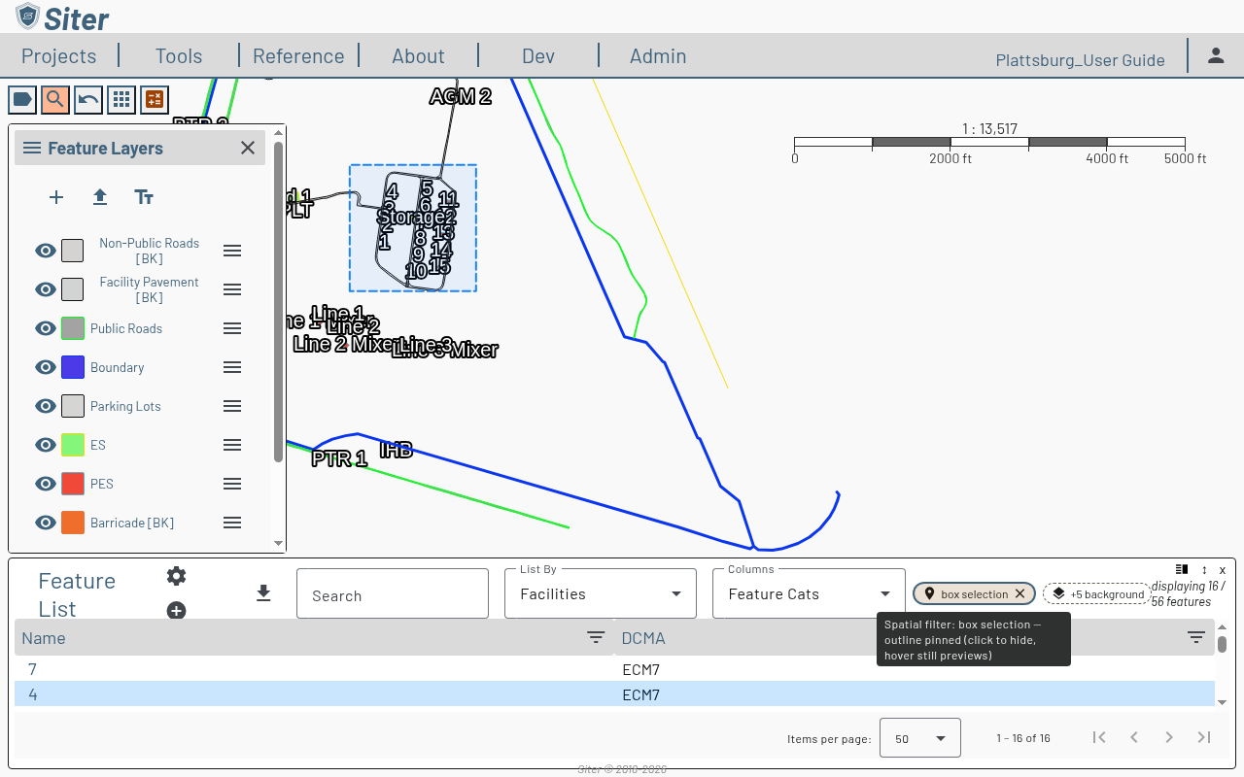Open the Projects menu
The height and width of the screenshot is (777, 1244).
59,55
